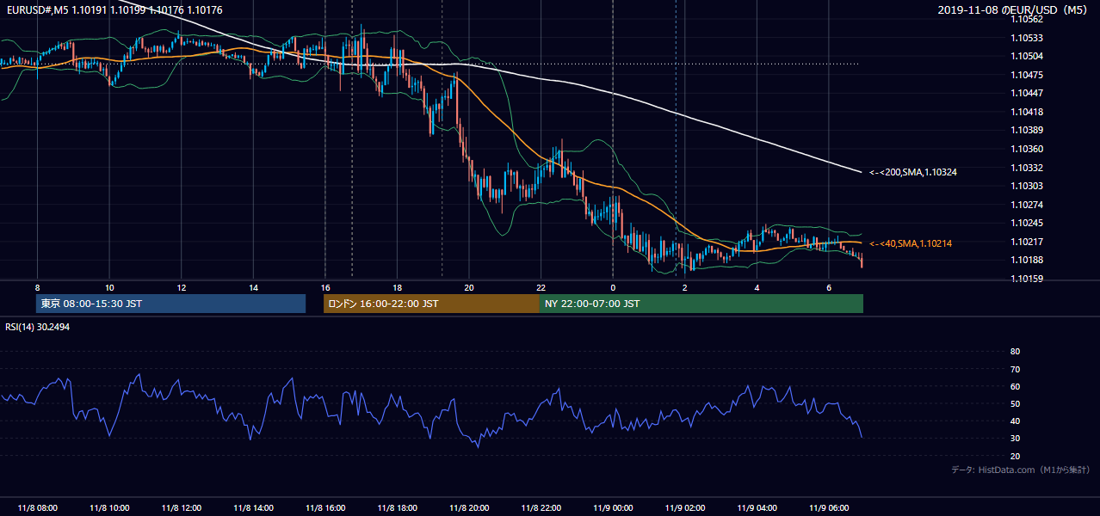Click price axis value 1.10447
This screenshot has width=1100, height=516.
(x=1026, y=93)
